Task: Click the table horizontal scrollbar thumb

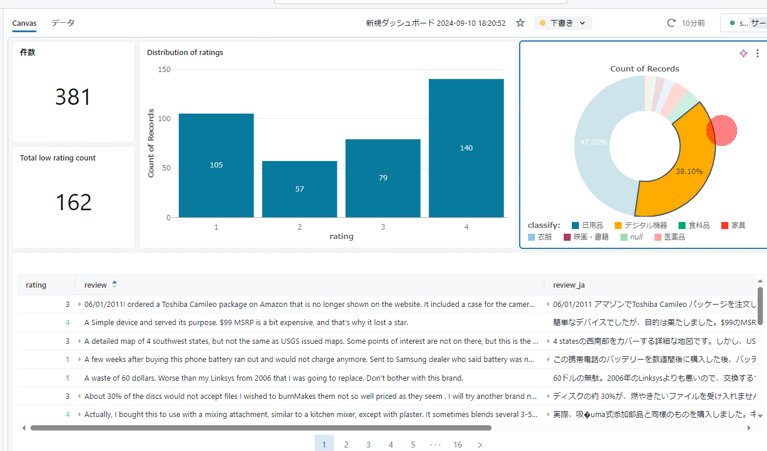Action: coord(261,428)
